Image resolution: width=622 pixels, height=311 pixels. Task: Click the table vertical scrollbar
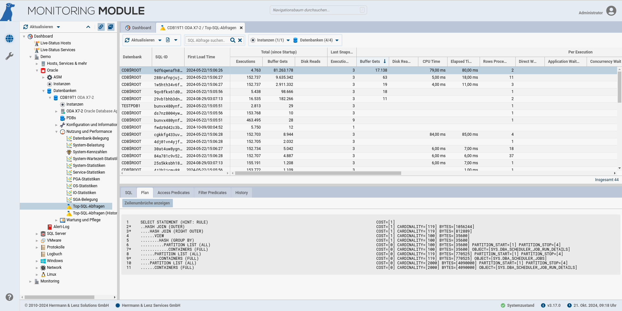pyautogui.click(x=619, y=87)
